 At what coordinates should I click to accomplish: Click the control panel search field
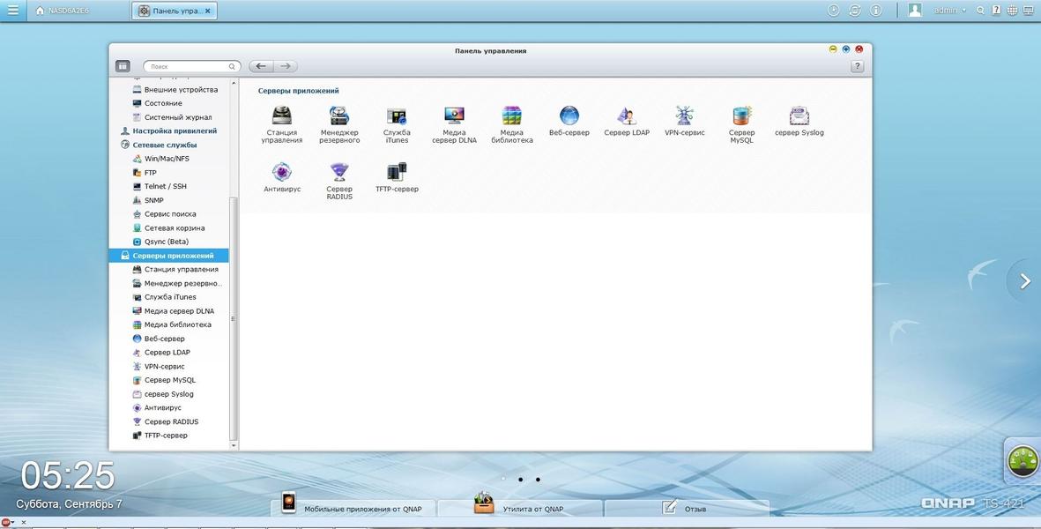tap(189, 66)
